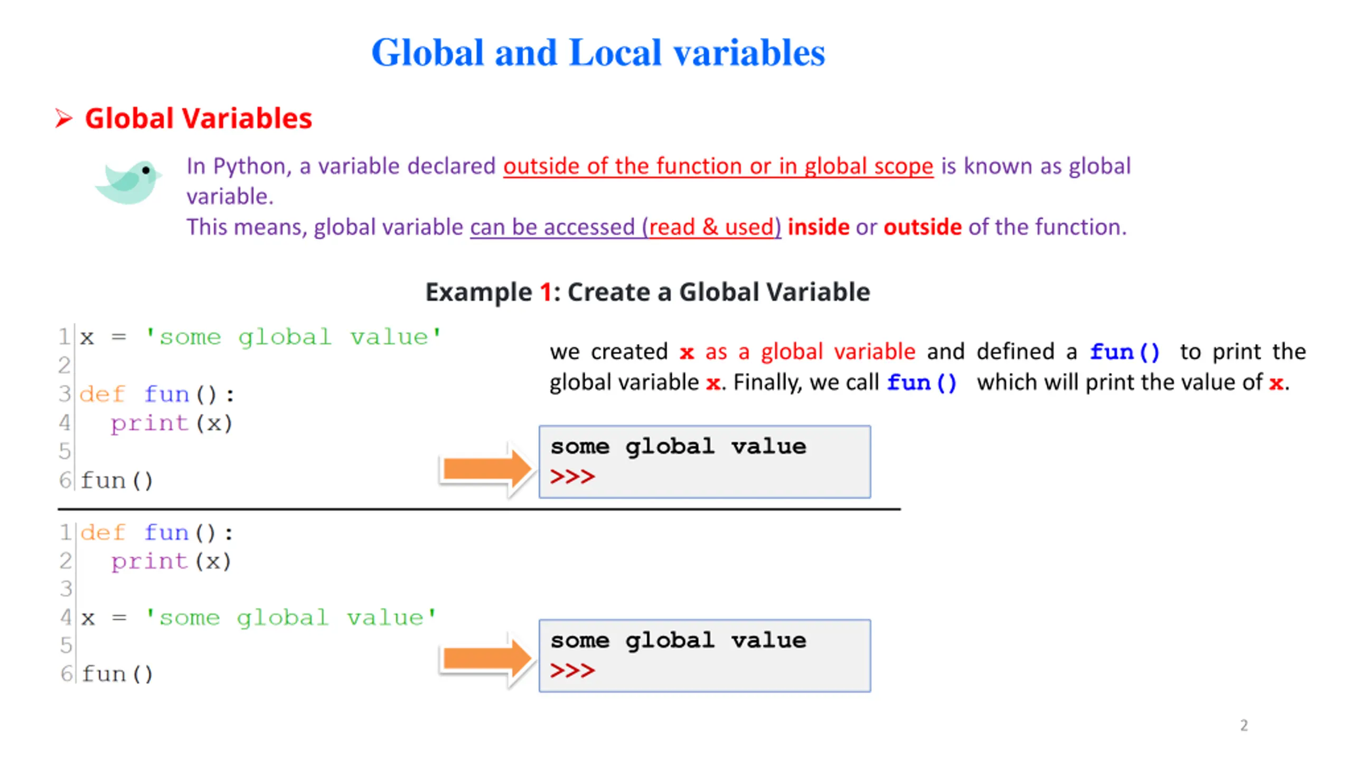Click the '>>>' prompt in the first output box
This screenshot has height=760, width=1352.
point(572,477)
